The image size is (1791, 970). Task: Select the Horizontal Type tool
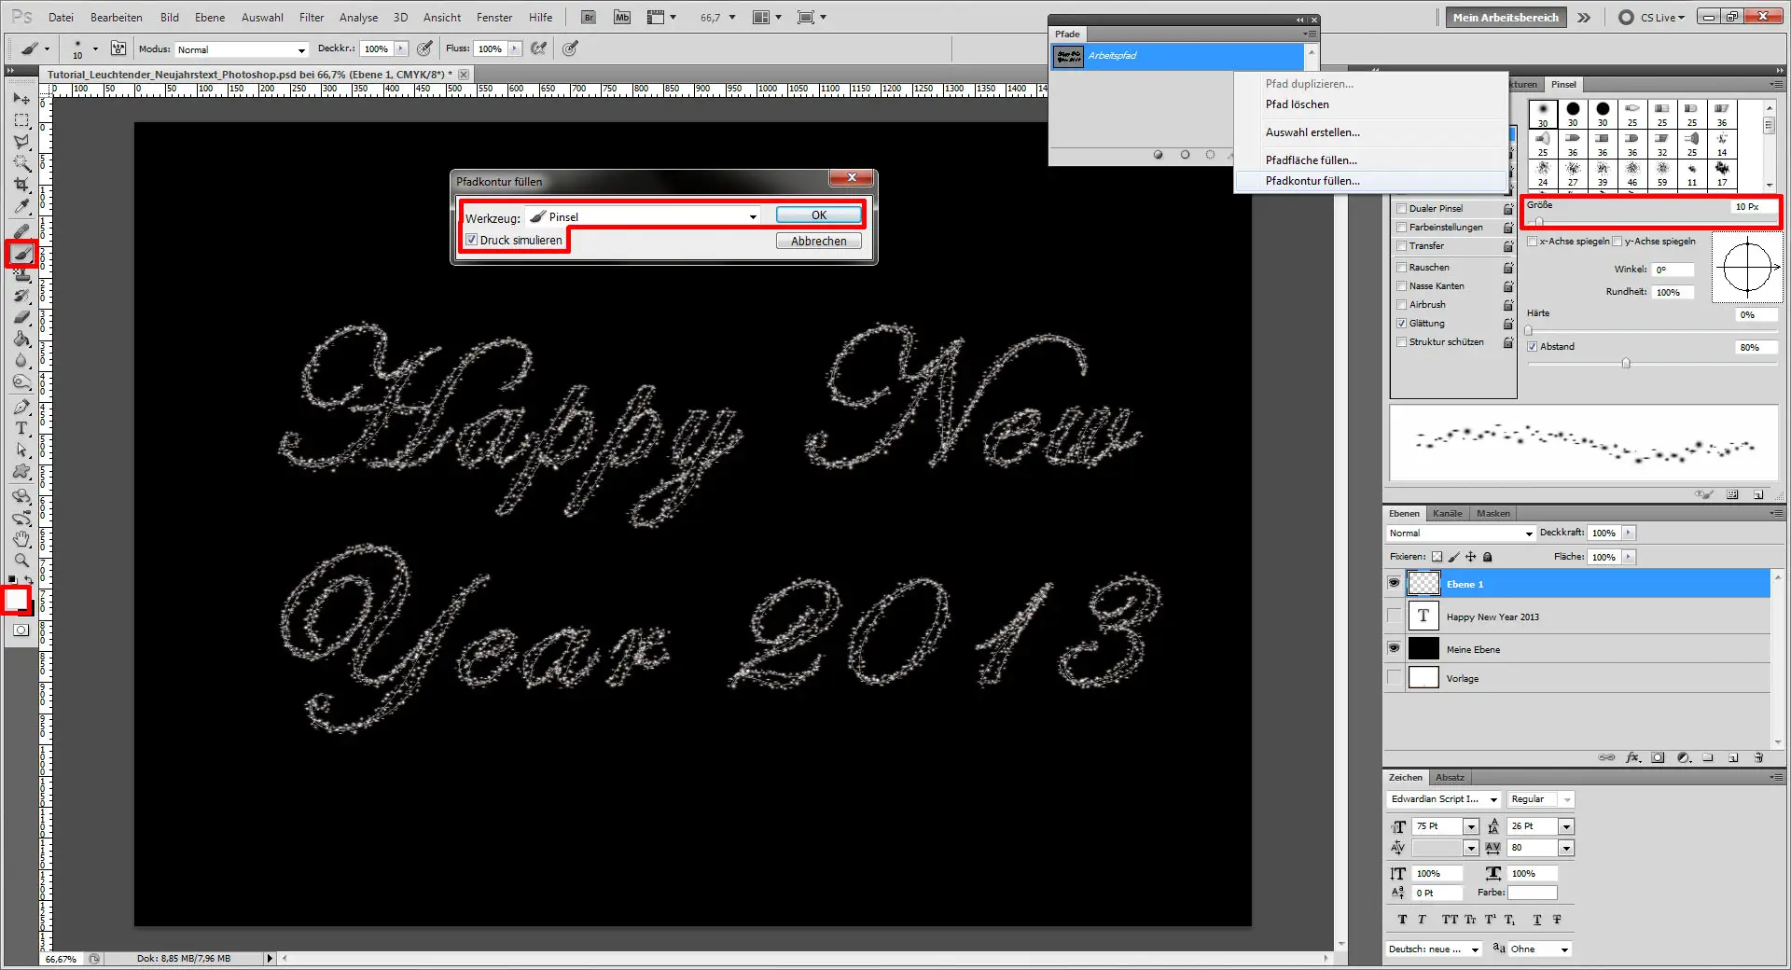21,429
